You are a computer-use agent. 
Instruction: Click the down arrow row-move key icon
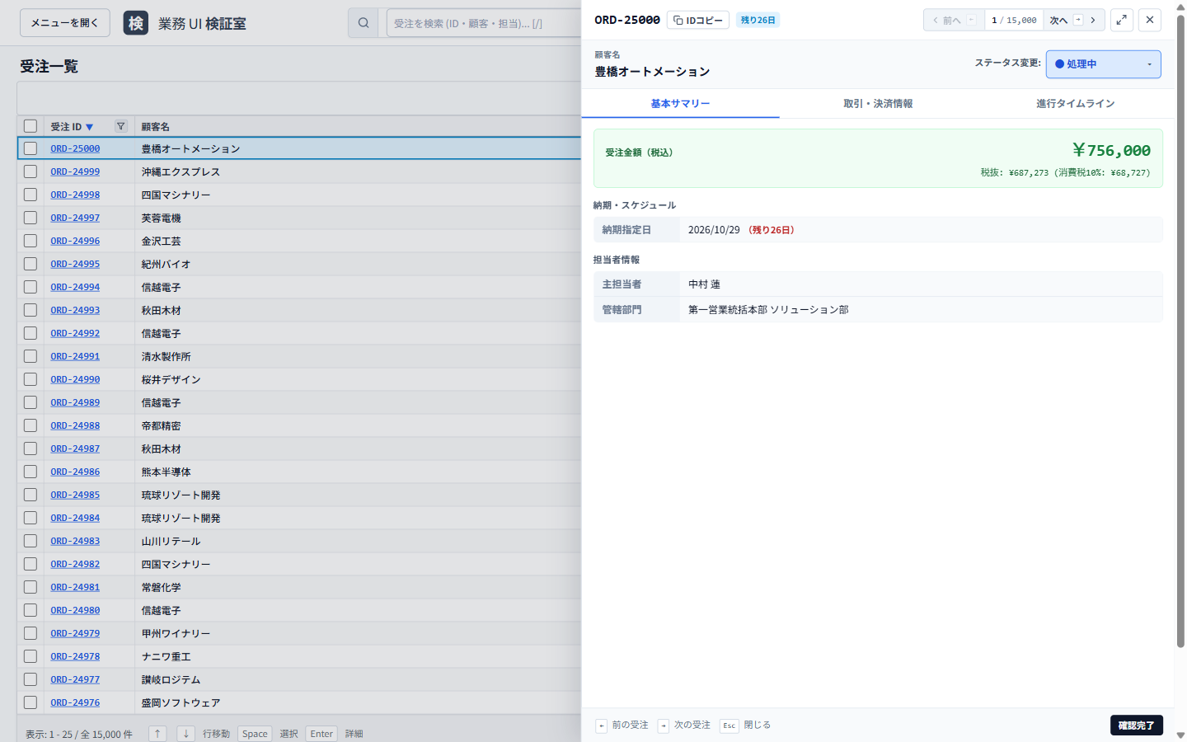(x=186, y=734)
